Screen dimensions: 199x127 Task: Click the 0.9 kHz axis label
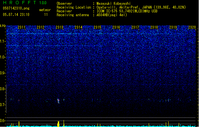tap(3, 73)
